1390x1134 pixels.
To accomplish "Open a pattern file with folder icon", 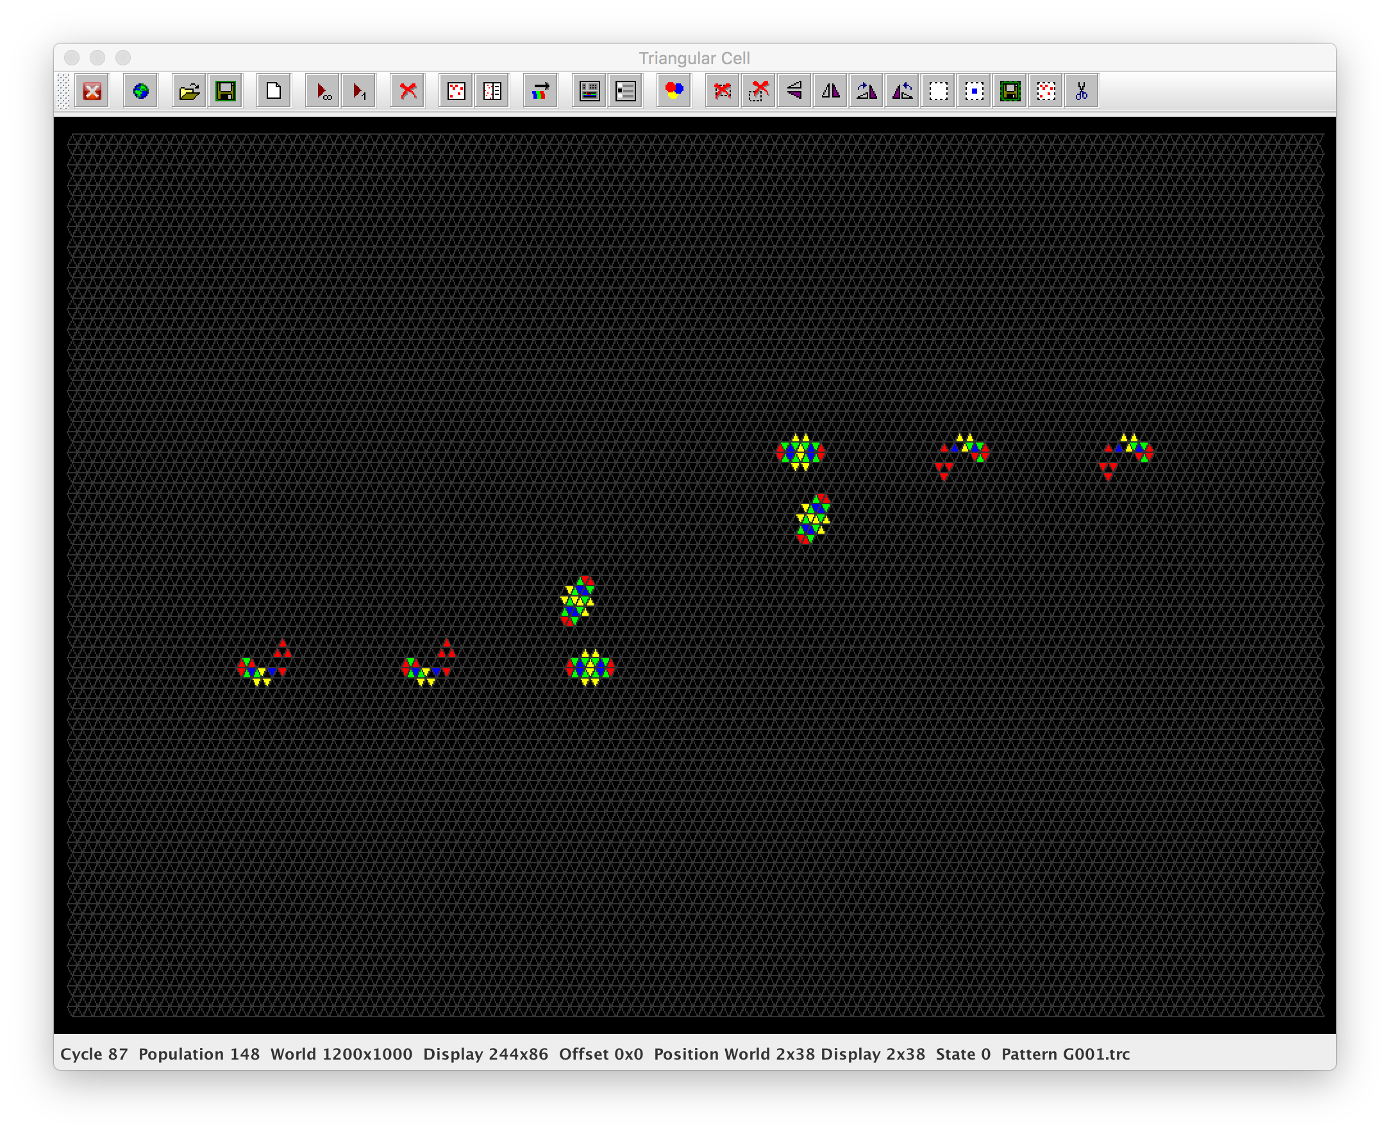I will [188, 91].
